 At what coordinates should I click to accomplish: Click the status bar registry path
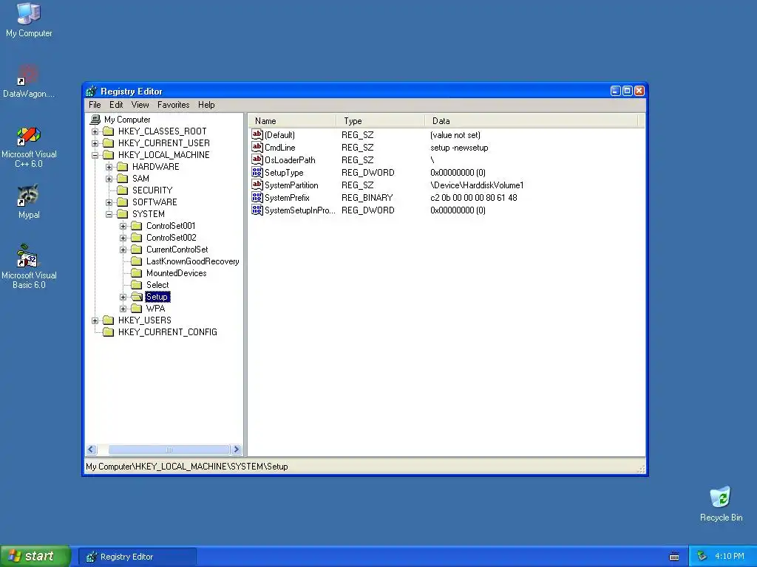[x=187, y=467]
